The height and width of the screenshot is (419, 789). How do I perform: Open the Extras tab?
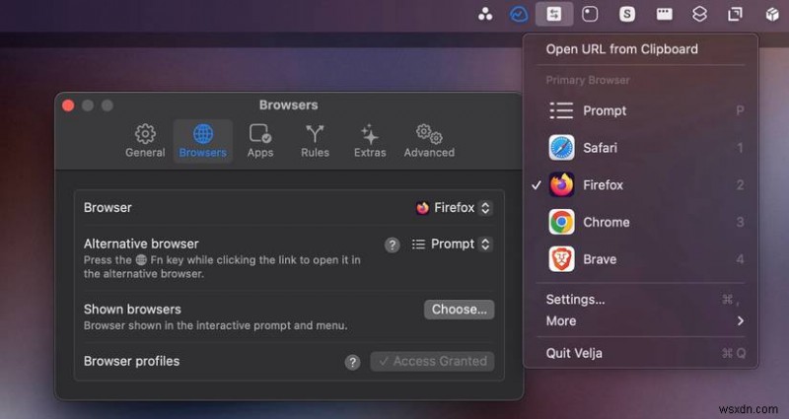tap(370, 141)
